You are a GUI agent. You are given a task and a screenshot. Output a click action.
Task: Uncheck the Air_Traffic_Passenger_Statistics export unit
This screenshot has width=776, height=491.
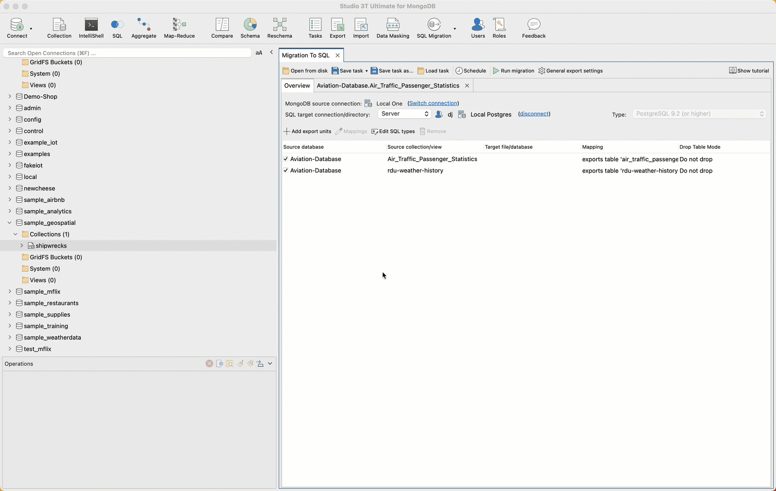coord(286,159)
